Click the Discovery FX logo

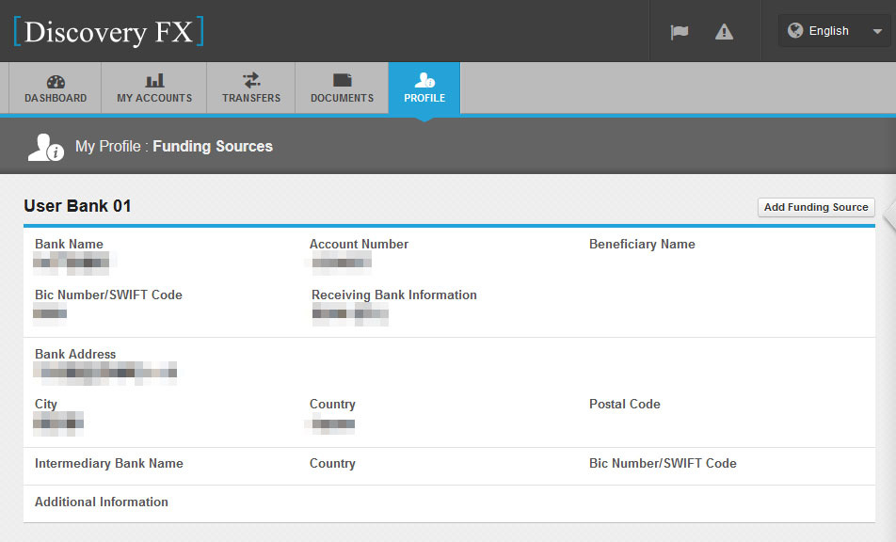pos(108,31)
